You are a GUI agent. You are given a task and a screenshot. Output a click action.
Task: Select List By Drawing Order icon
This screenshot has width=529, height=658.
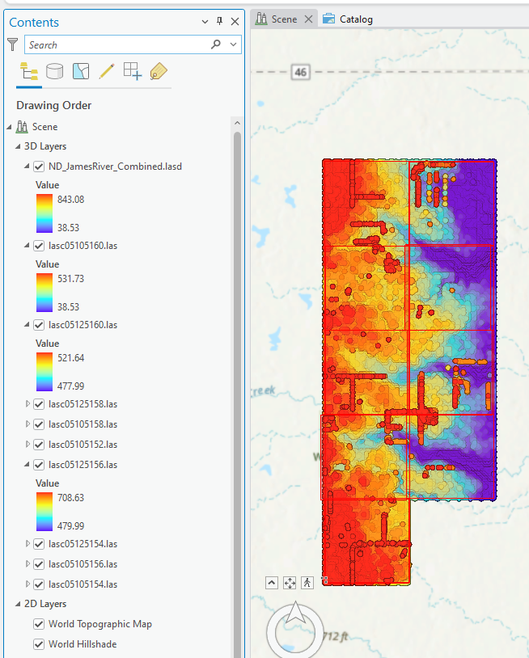tap(28, 71)
